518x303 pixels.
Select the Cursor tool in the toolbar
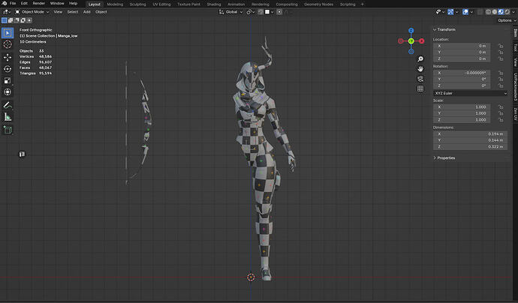8,44
